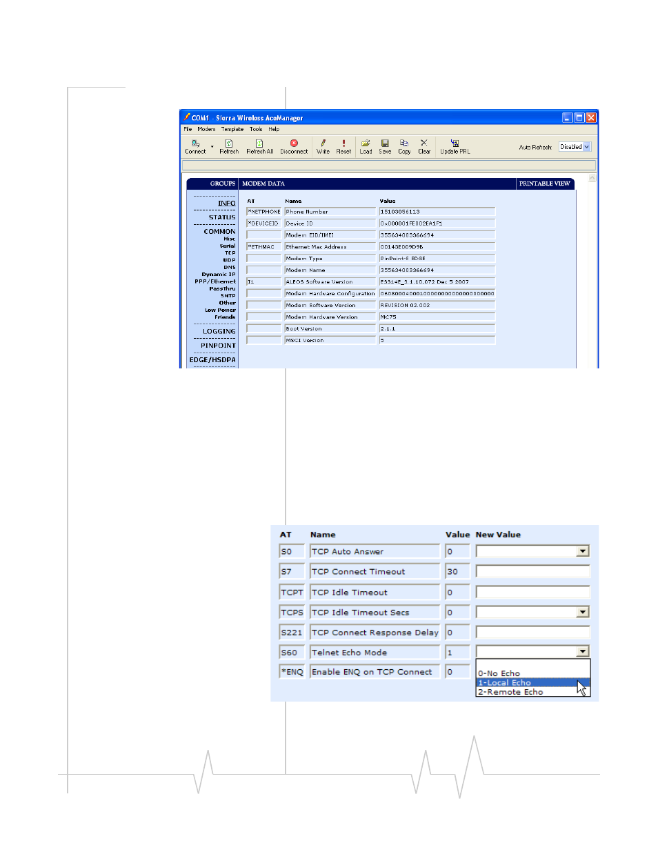Click the TCP Idle Timeout new value field
Screen dimensions: 658x852
532,593
